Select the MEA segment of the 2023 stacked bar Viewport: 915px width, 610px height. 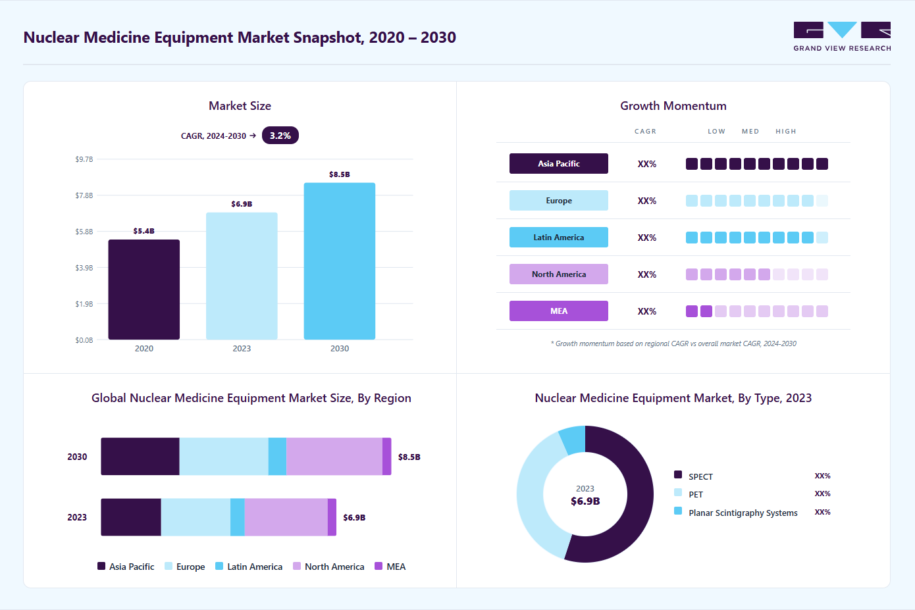332,517
